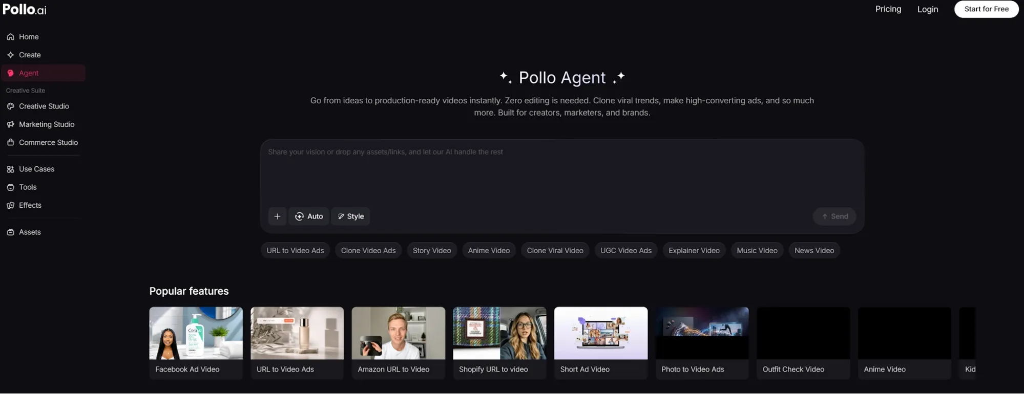Click the plus add-asset button
Screen dimensions: 1024x394
coord(277,216)
